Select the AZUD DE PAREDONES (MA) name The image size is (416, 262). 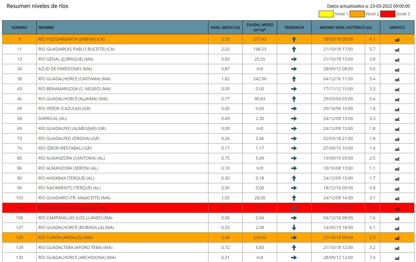(65, 69)
